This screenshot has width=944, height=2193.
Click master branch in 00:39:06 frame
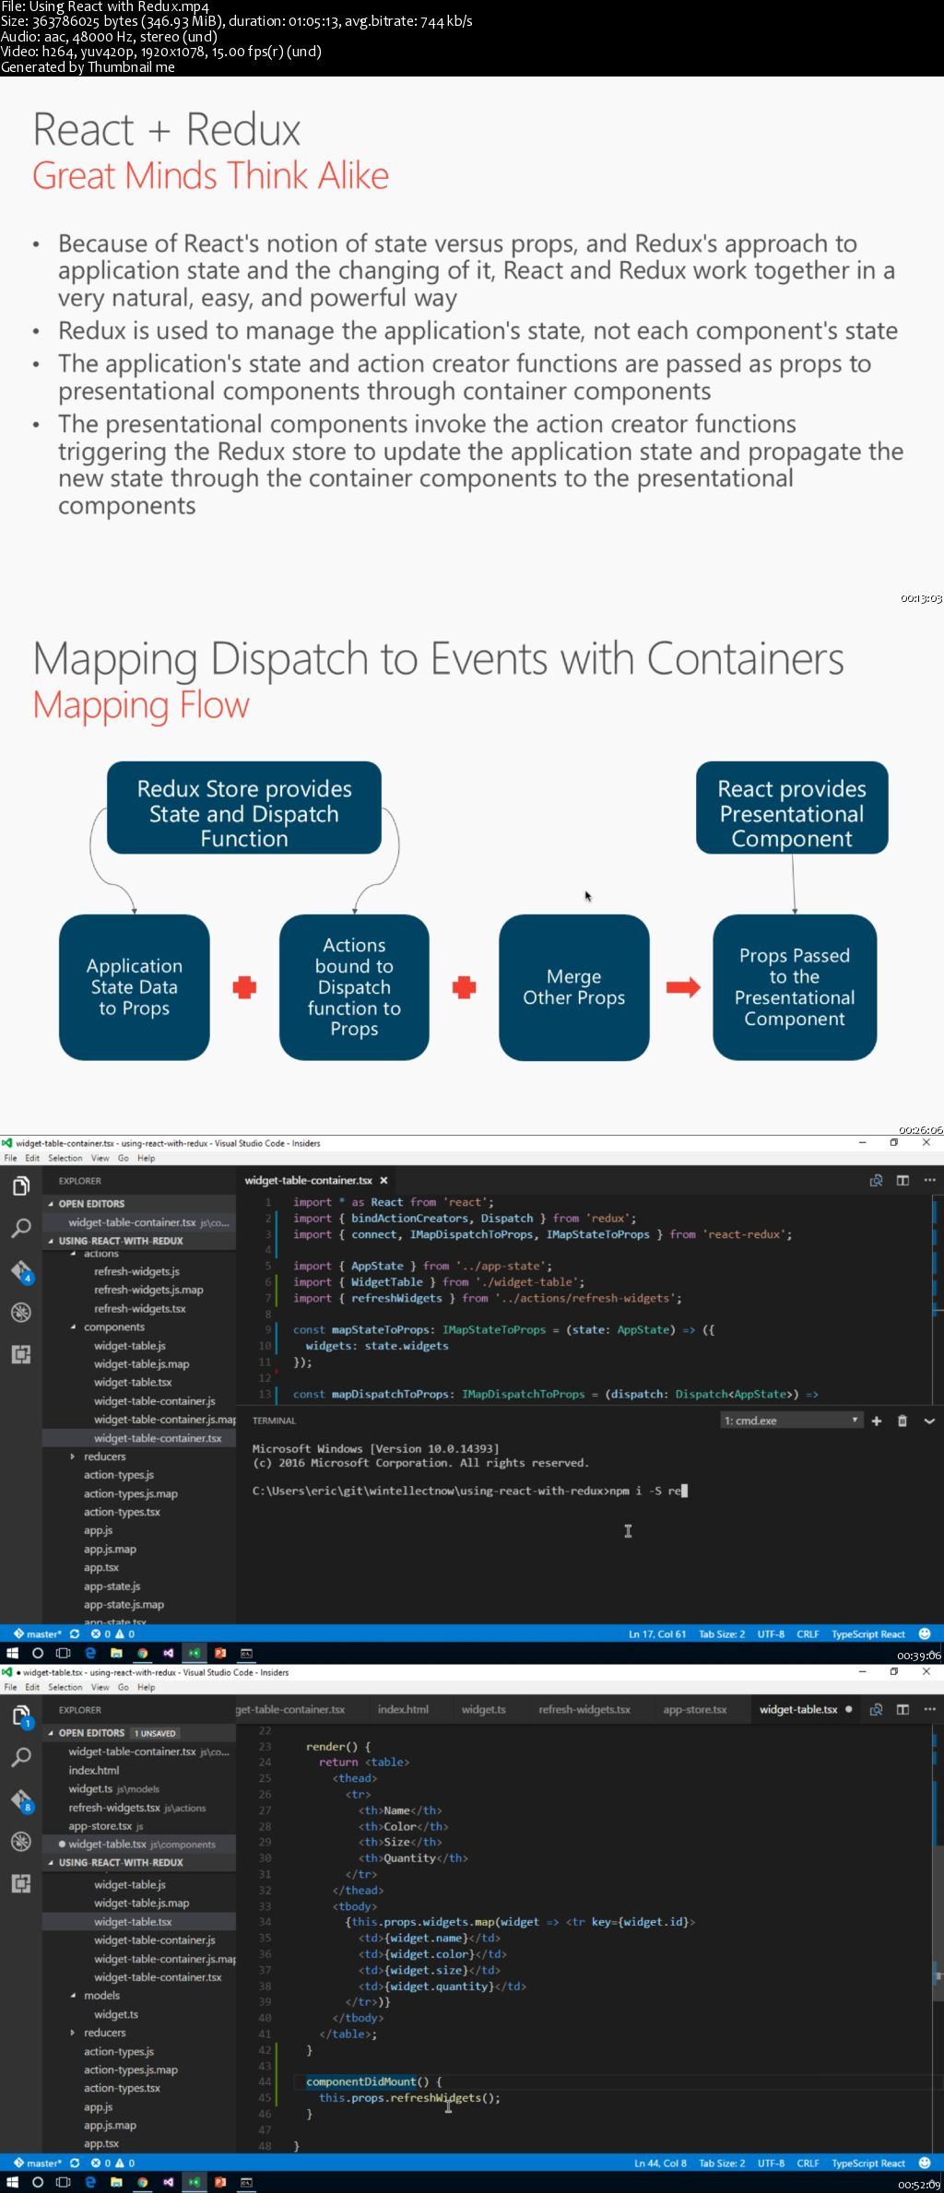click(38, 1633)
